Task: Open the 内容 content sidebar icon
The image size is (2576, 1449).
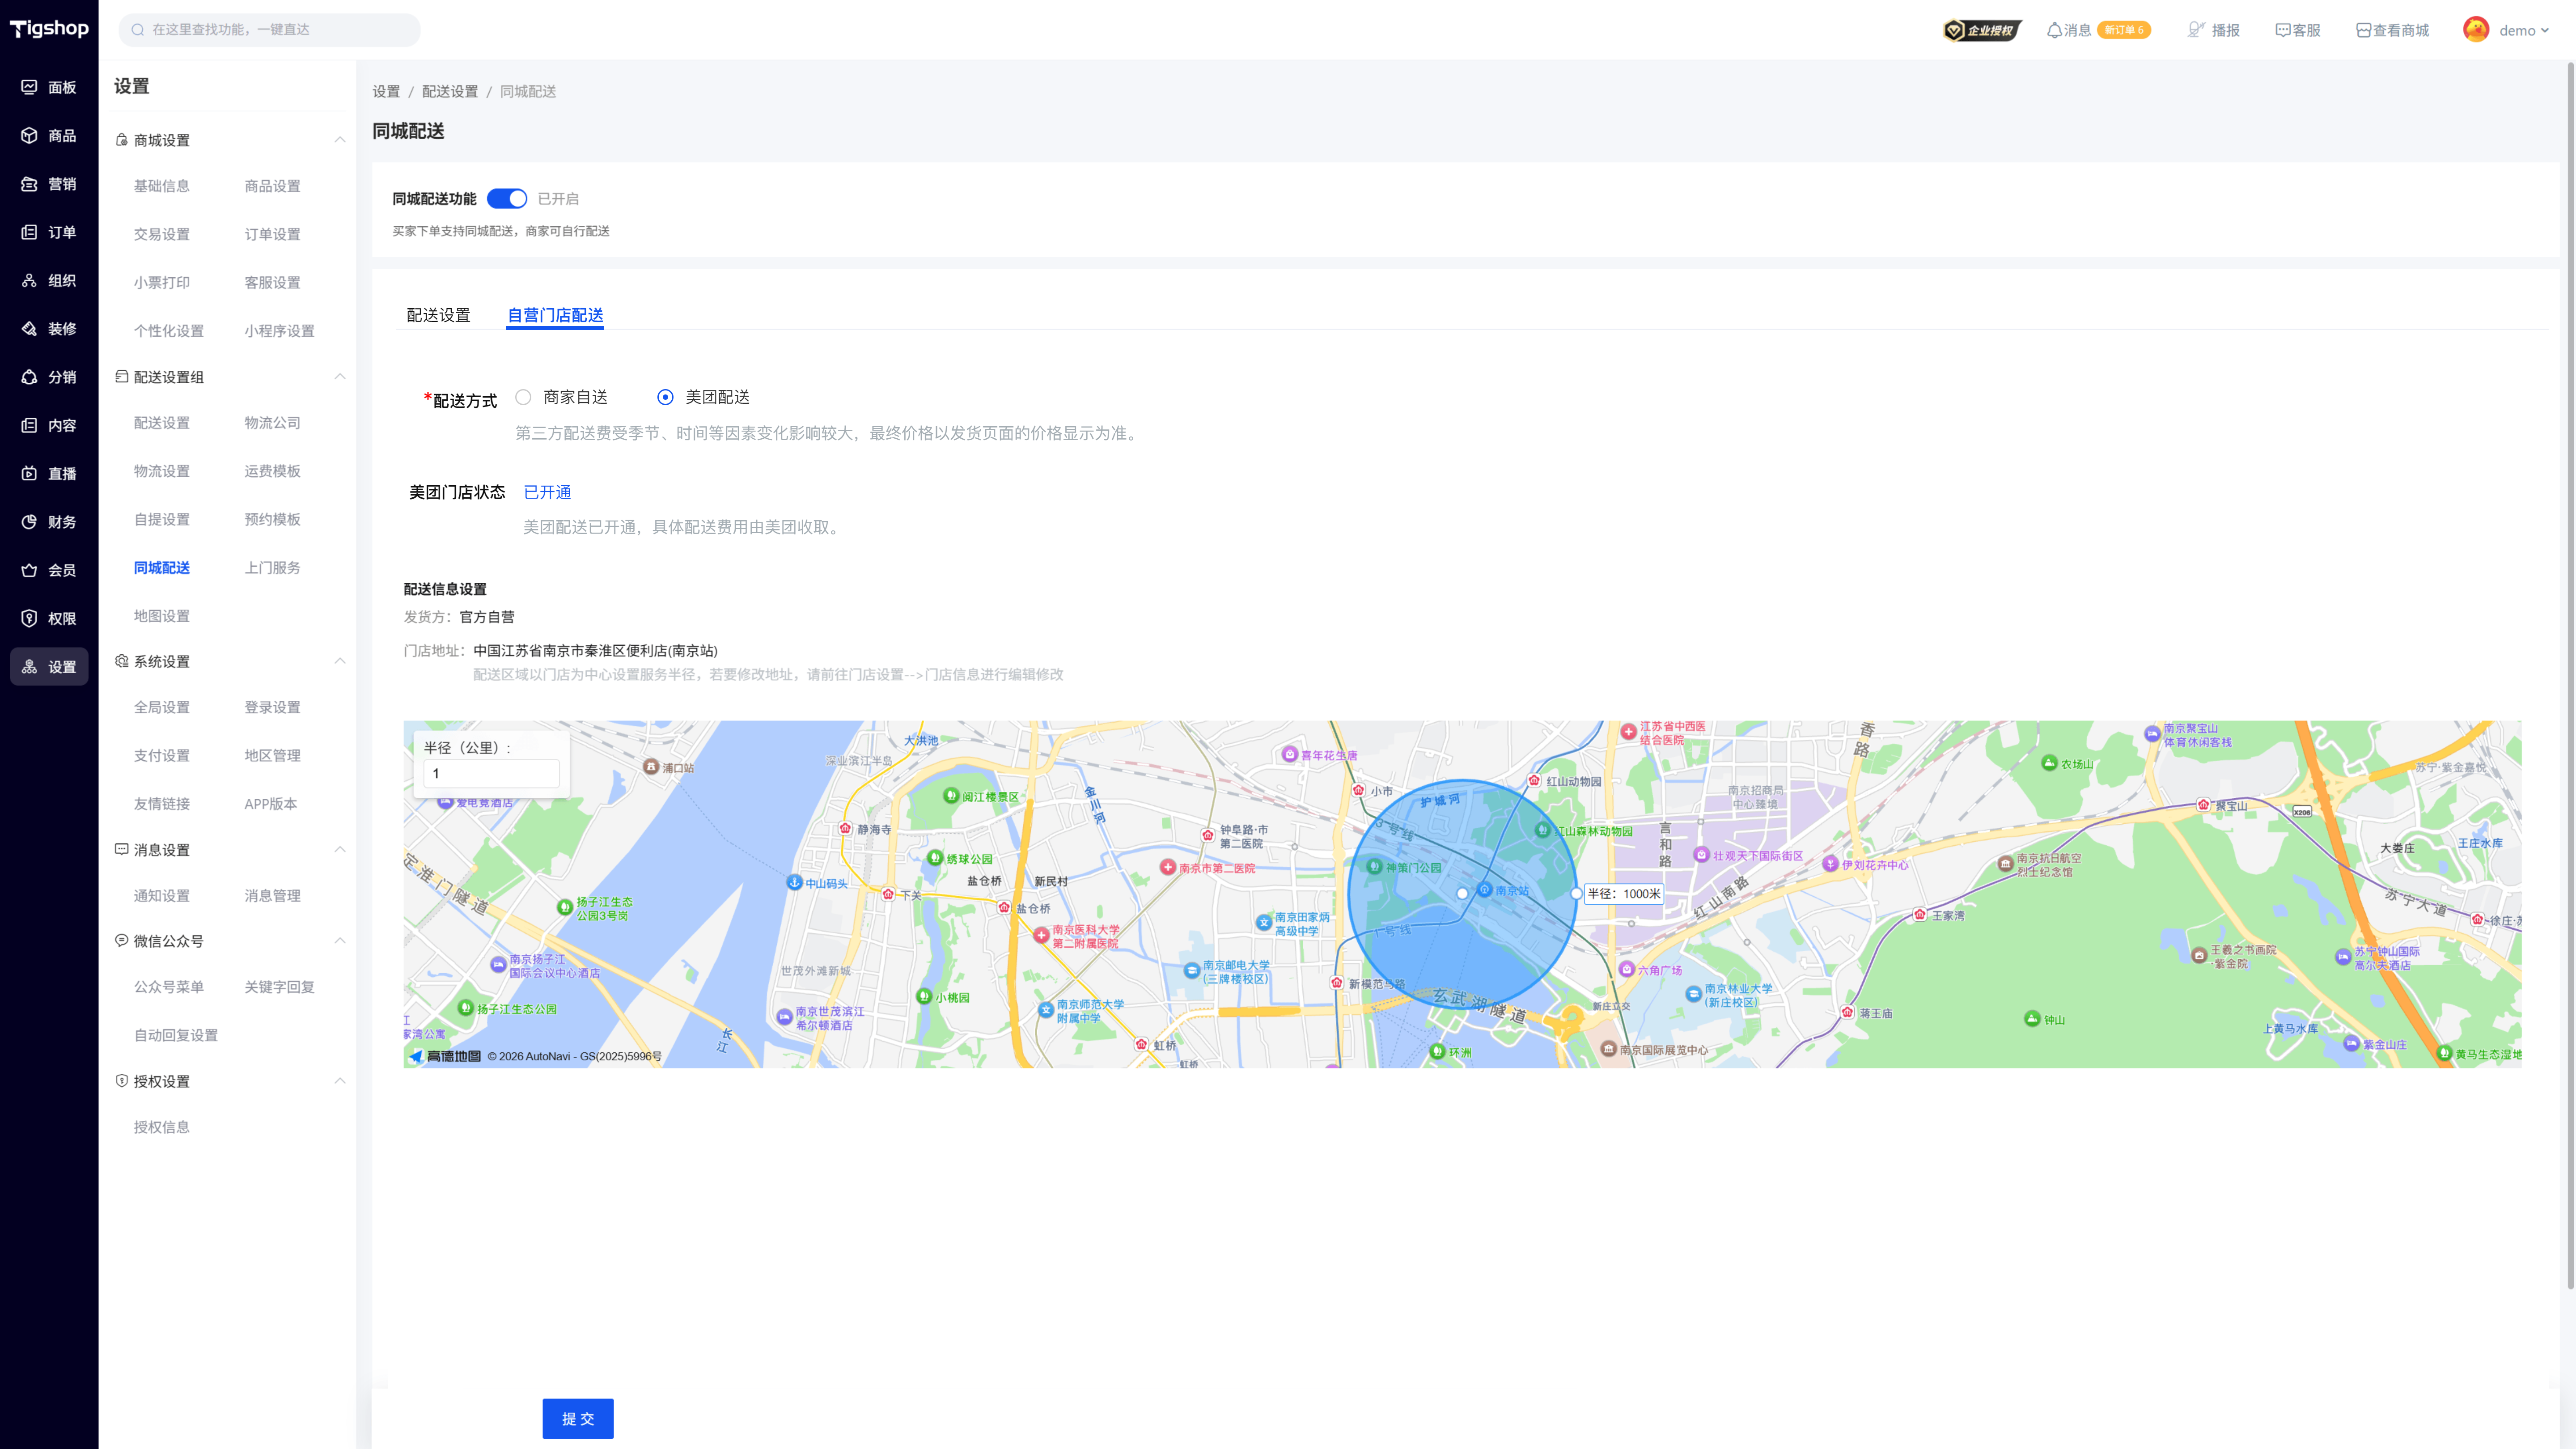Action: 29,425
